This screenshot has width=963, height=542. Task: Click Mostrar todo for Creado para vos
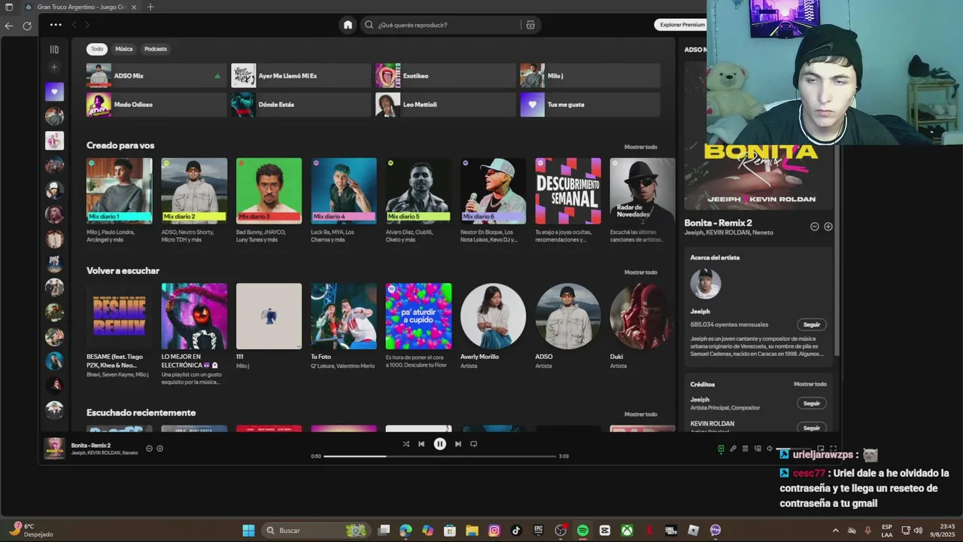point(640,147)
